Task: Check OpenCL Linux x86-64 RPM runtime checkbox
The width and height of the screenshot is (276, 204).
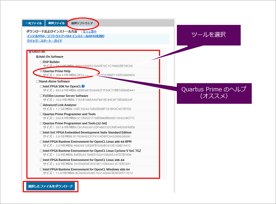Action: click(41, 141)
